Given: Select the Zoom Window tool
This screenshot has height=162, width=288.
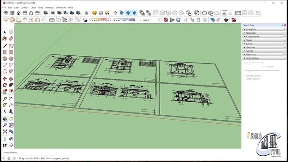Looking at the screenshot, I should pyautogui.click(x=11, y=125).
